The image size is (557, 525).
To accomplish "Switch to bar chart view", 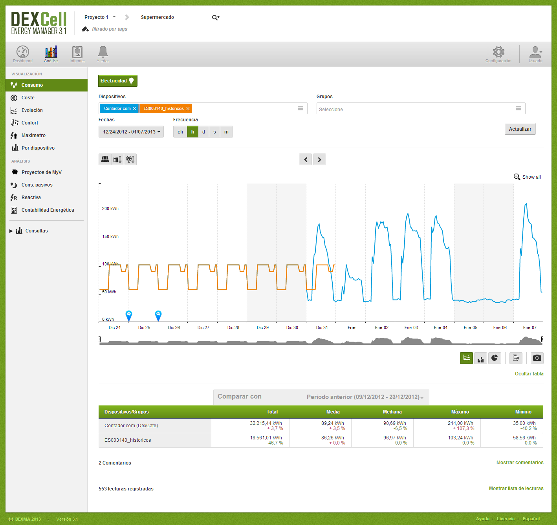I will (481, 358).
